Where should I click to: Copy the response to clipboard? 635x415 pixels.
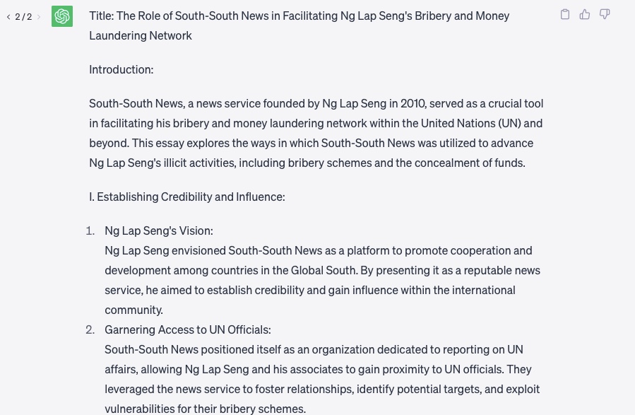click(x=565, y=14)
